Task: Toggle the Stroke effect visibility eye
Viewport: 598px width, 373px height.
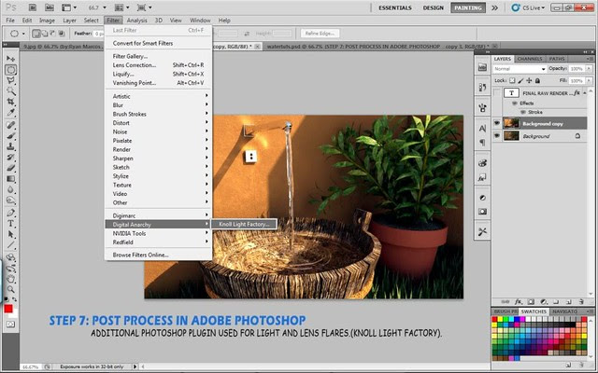Action: (x=523, y=112)
